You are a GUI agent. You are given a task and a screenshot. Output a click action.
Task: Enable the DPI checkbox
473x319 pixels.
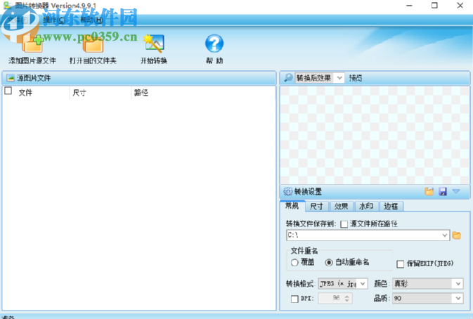pos(294,299)
